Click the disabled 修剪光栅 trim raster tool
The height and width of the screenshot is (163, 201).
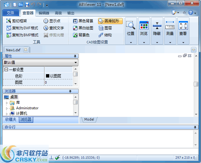coord(54,35)
